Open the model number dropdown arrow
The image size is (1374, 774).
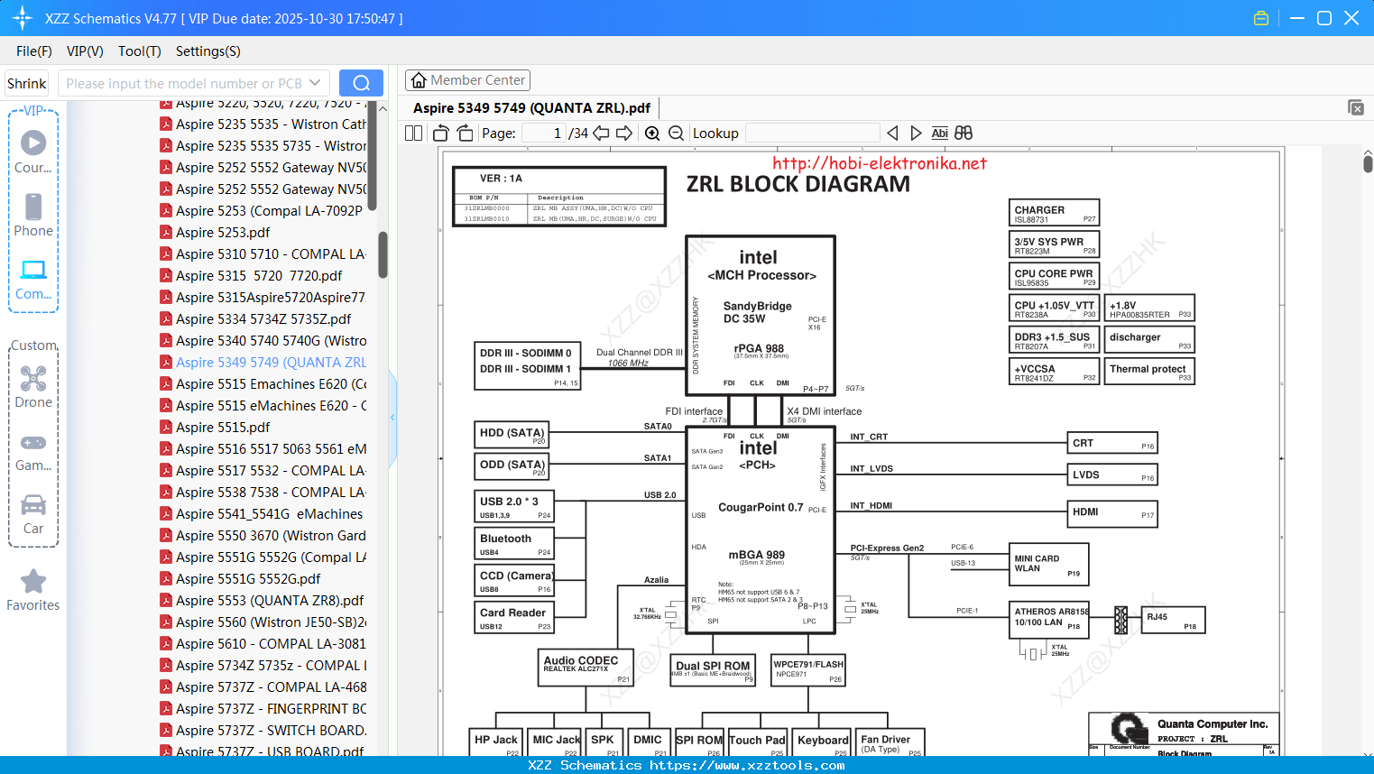pyautogui.click(x=315, y=83)
